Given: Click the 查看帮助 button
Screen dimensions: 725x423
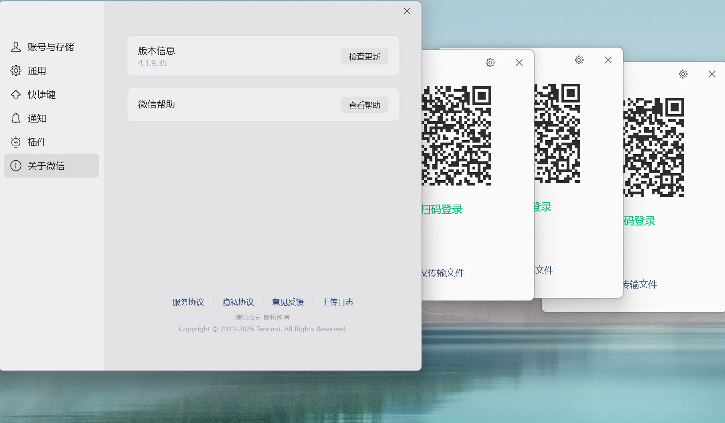Looking at the screenshot, I should point(364,105).
